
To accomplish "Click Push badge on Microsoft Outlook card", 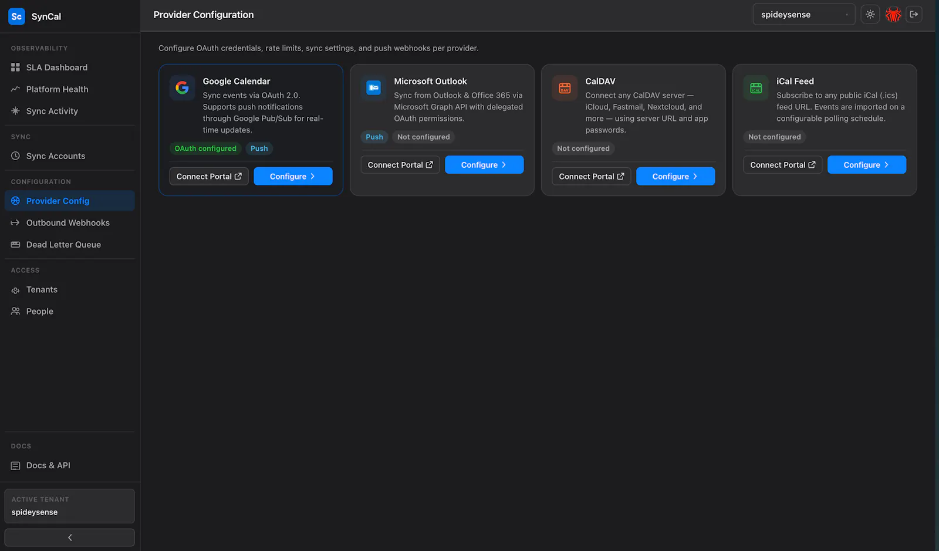I will tap(374, 137).
